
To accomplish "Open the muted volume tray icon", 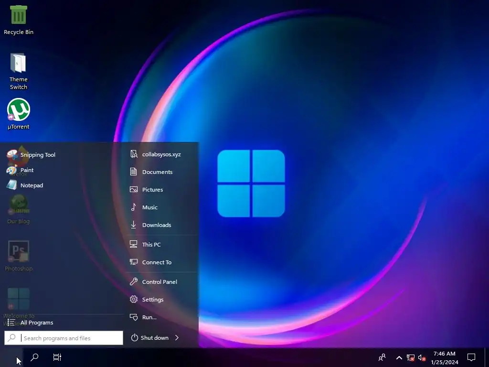I will pyautogui.click(x=422, y=357).
